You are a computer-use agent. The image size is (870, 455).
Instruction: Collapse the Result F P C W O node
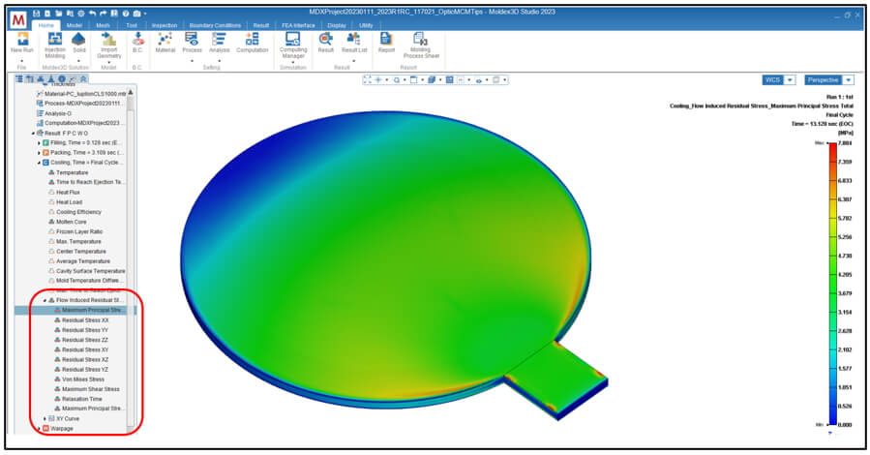click(33, 134)
